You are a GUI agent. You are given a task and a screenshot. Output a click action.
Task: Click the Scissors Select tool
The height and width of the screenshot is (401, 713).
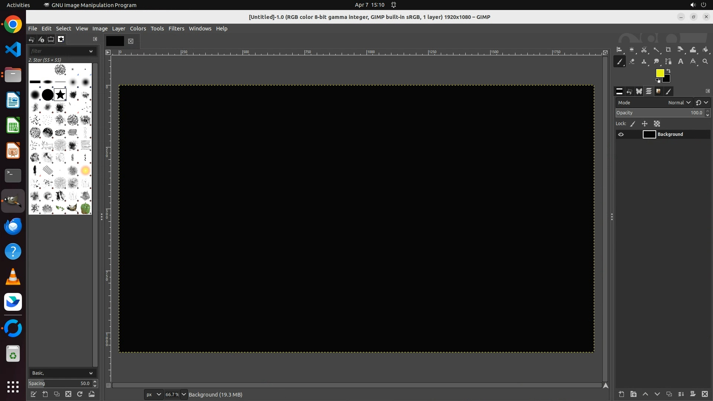coord(644,50)
